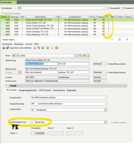134x144 pixels.
Task: Open the Hauptfunktionstyp dropdown
Action: pos(106,104)
